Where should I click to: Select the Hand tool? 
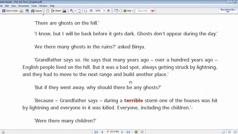[x=48, y=11]
